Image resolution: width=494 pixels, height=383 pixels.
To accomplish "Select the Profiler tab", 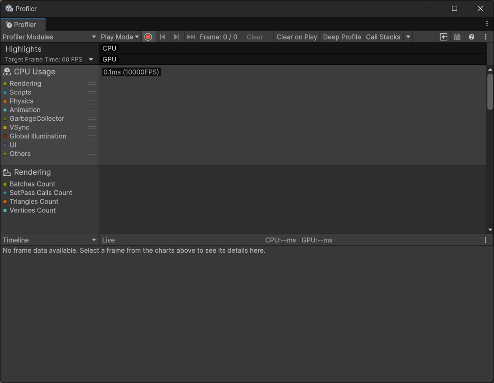I will coord(22,25).
